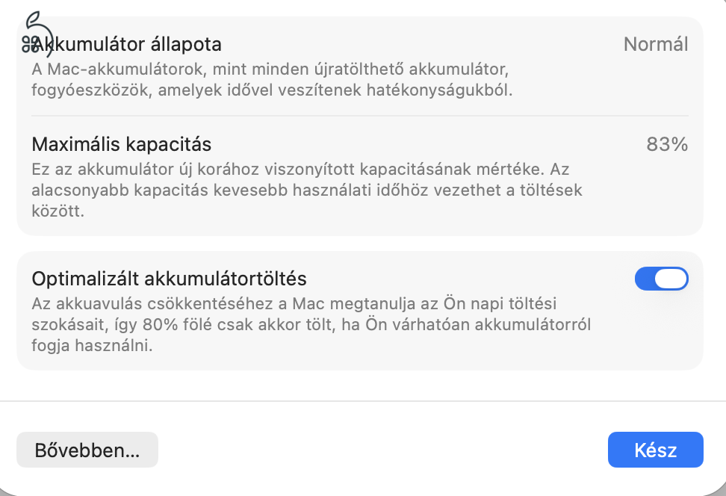
Task: Click "fogja használni." in the charging description
Action: click(x=93, y=347)
